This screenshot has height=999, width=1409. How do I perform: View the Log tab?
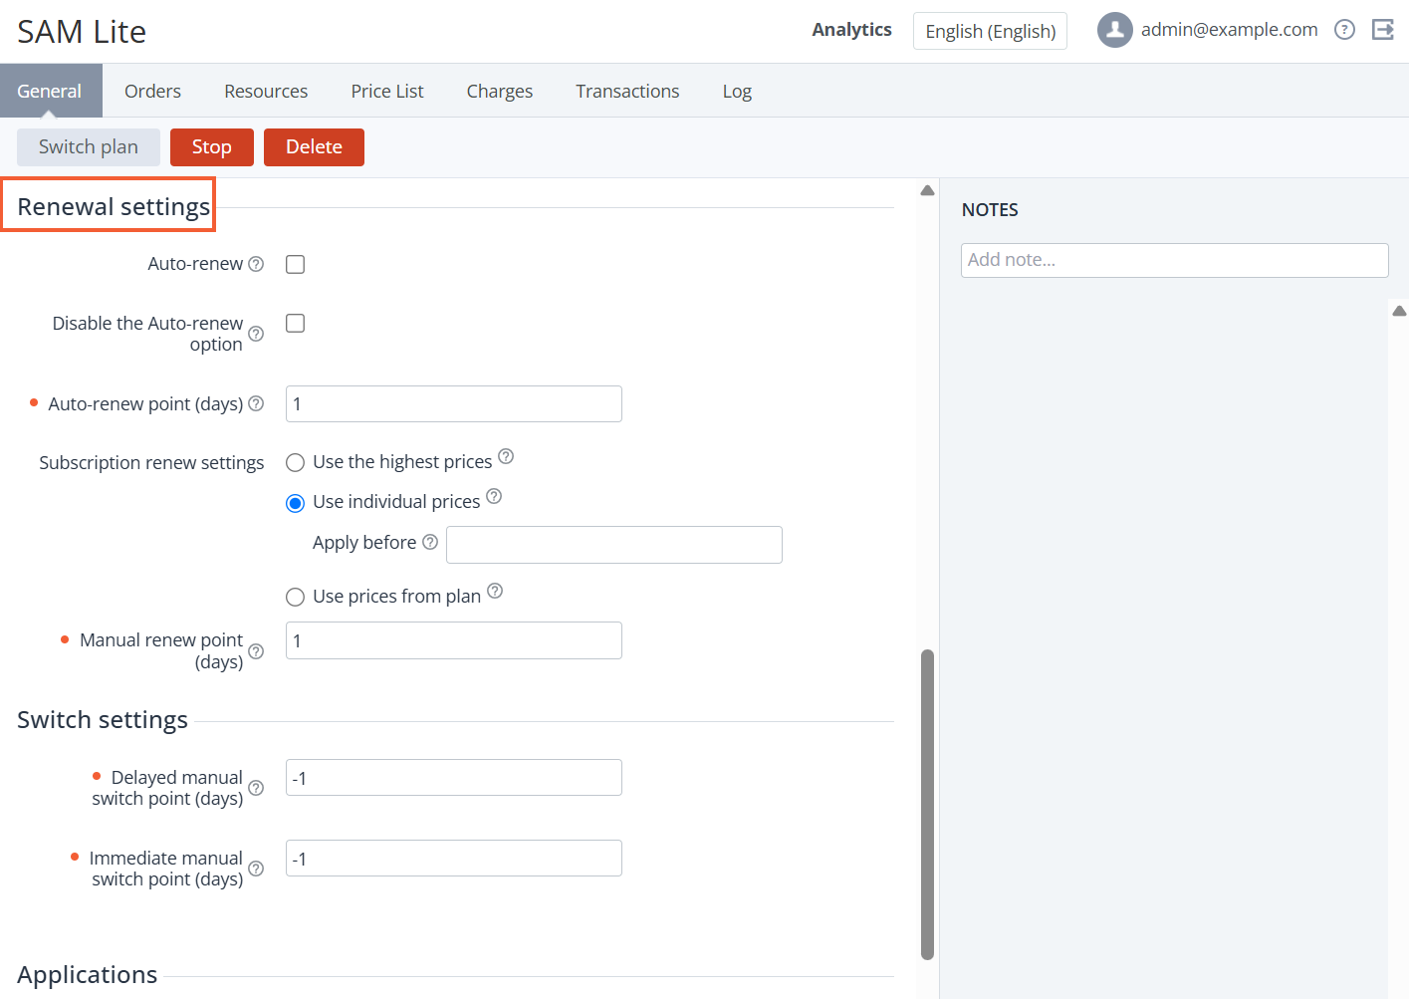tap(737, 91)
